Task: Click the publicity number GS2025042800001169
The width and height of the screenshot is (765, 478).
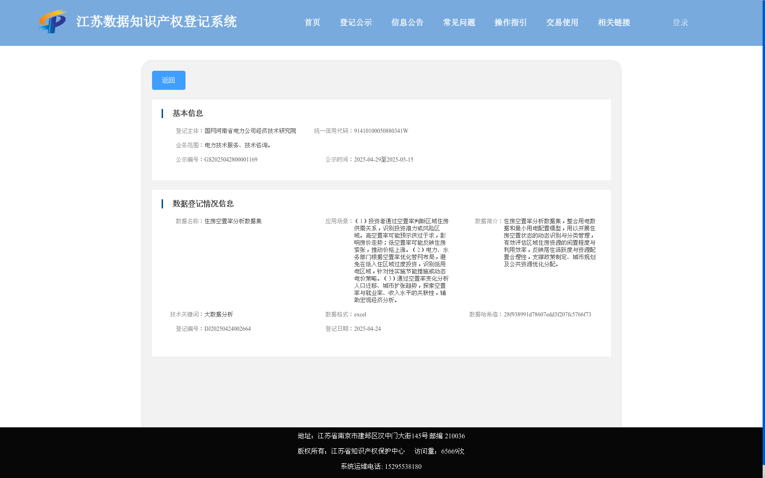Action: [231, 160]
